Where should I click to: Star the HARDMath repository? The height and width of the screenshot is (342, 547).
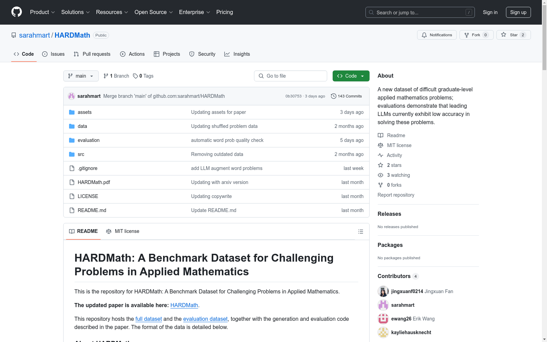513,35
